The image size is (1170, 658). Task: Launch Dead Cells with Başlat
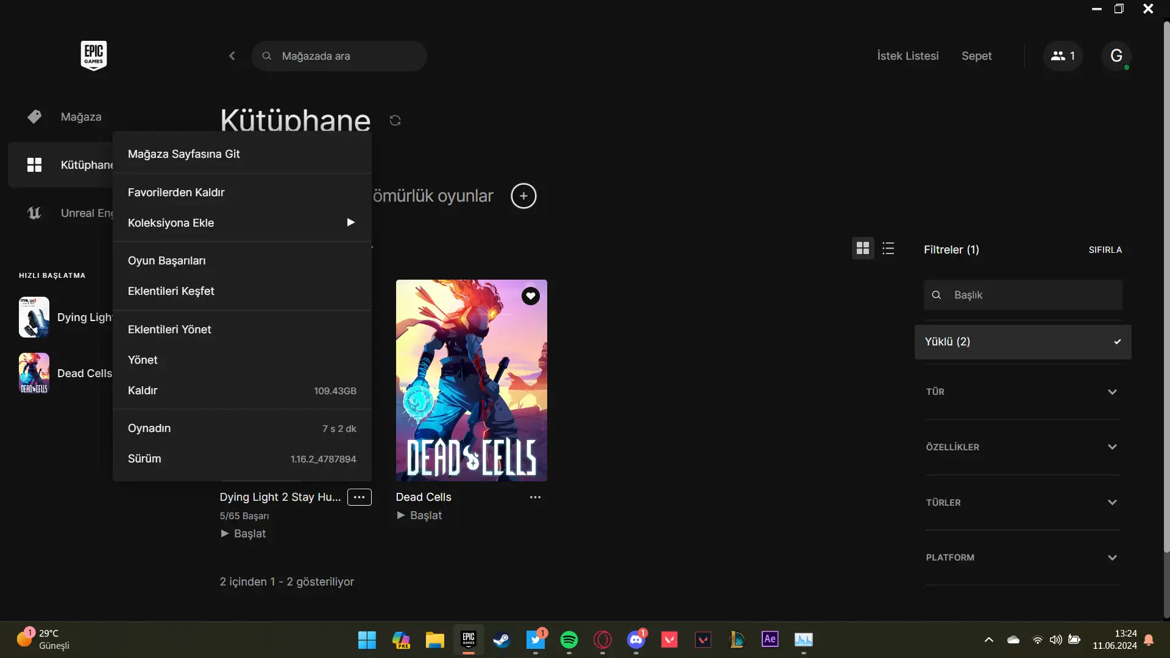click(x=419, y=515)
